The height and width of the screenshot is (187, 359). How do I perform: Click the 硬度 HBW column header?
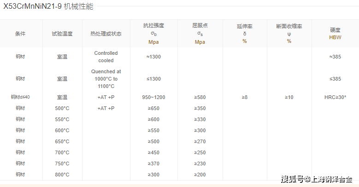335,34
